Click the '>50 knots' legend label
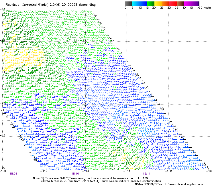Viewport: 212px width, 186px height. [204, 8]
